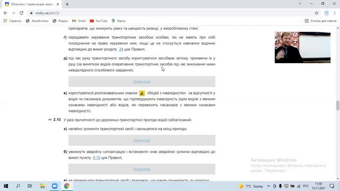
Task: Switch to Chrome in the taskbar
Action: pyautogui.click(x=67, y=186)
